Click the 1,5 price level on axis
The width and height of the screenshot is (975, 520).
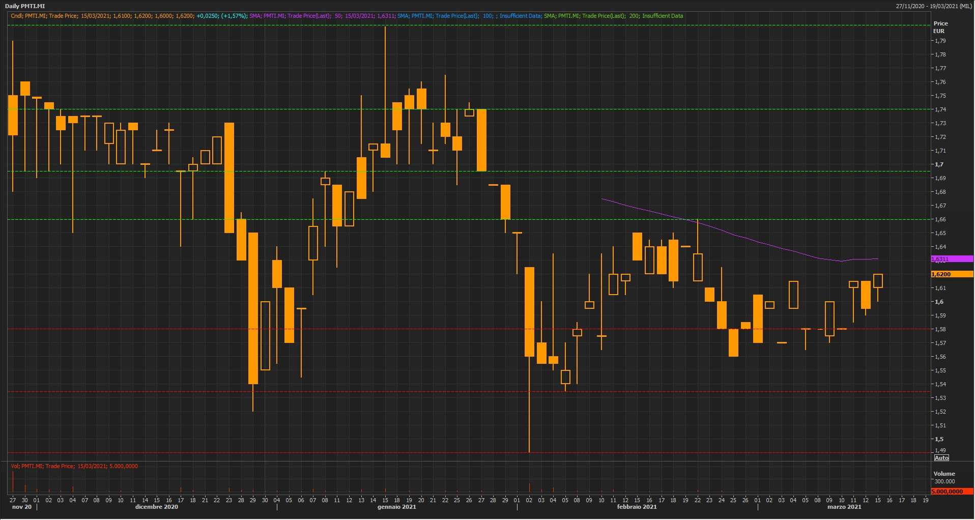(x=939, y=439)
